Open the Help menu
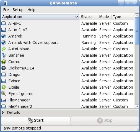 tap(31, 10)
